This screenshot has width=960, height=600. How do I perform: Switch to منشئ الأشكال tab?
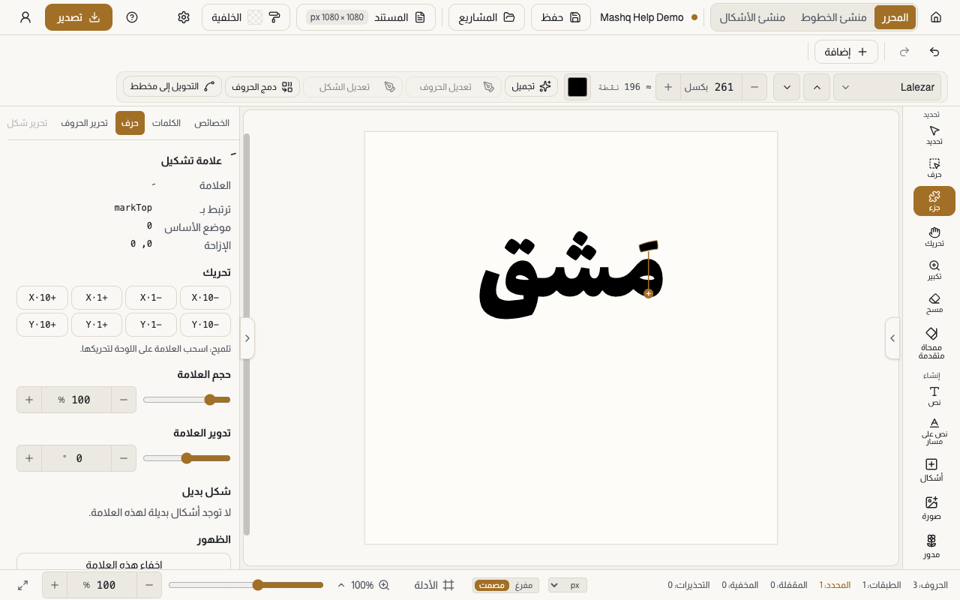pyautogui.click(x=752, y=17)
